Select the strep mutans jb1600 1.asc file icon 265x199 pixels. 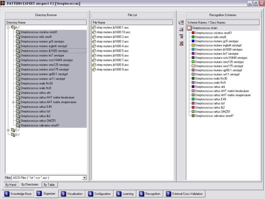point(94,28)
